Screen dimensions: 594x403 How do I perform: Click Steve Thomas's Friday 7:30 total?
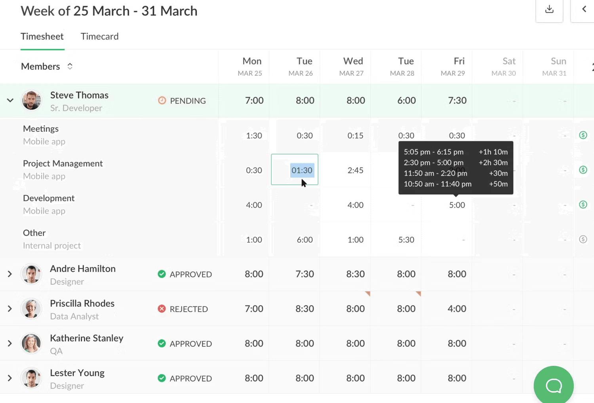[457, 101]
